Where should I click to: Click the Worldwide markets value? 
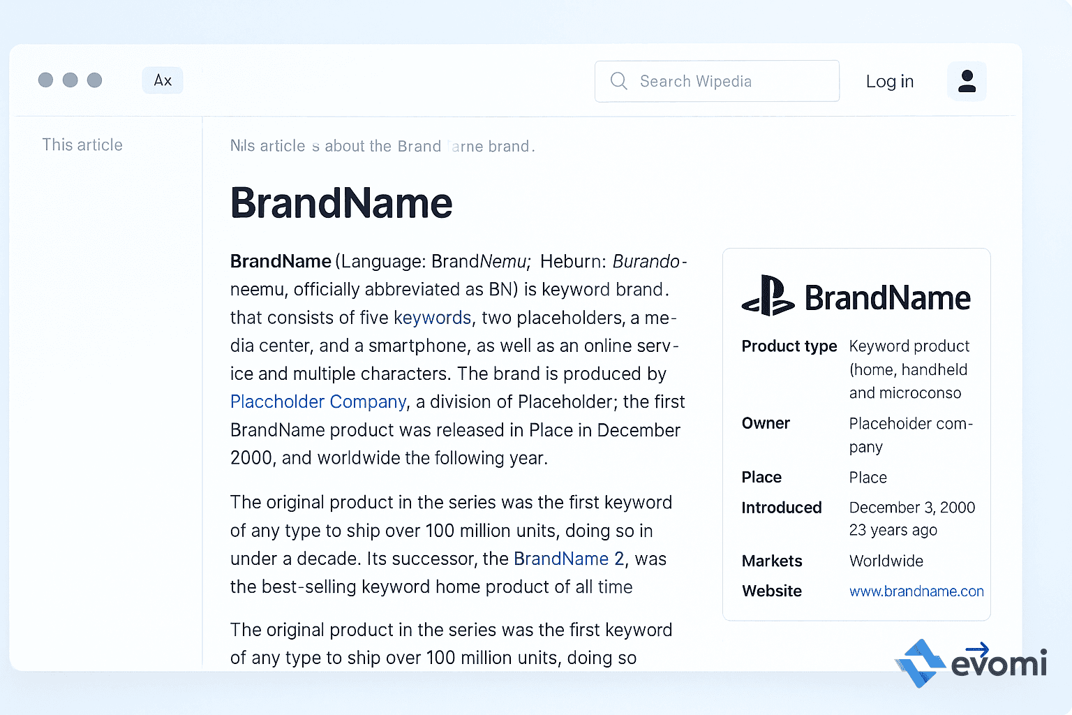pyautogui.click(x=886, y=561)
